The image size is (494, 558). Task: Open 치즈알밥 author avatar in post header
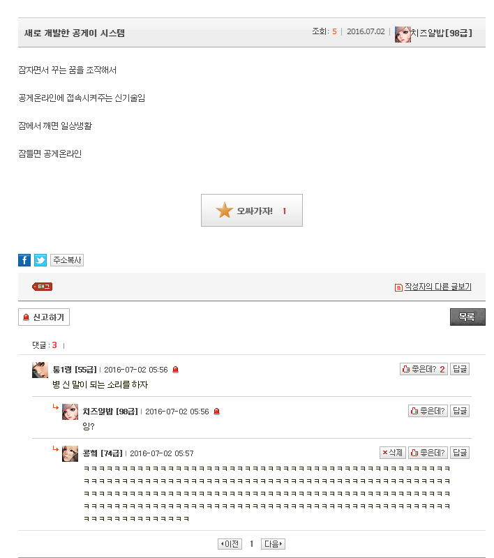(x=403, y=34)
